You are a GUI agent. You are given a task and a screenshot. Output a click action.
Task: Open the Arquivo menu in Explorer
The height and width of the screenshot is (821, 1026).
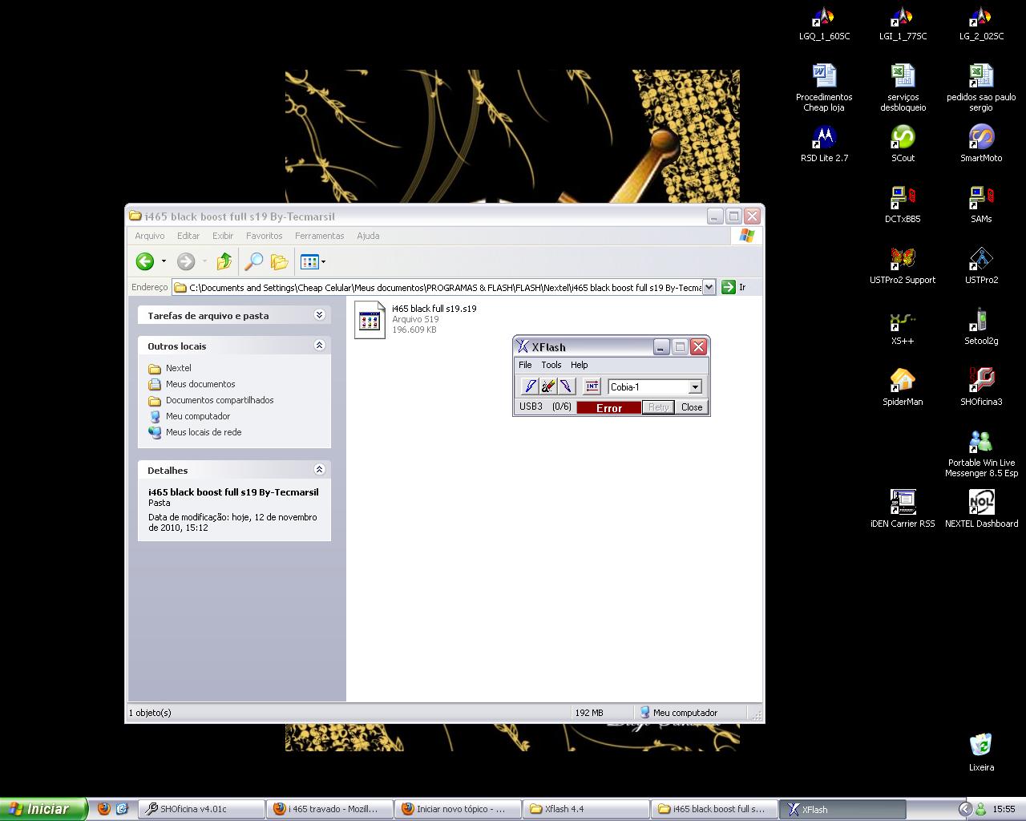[150, 236]
